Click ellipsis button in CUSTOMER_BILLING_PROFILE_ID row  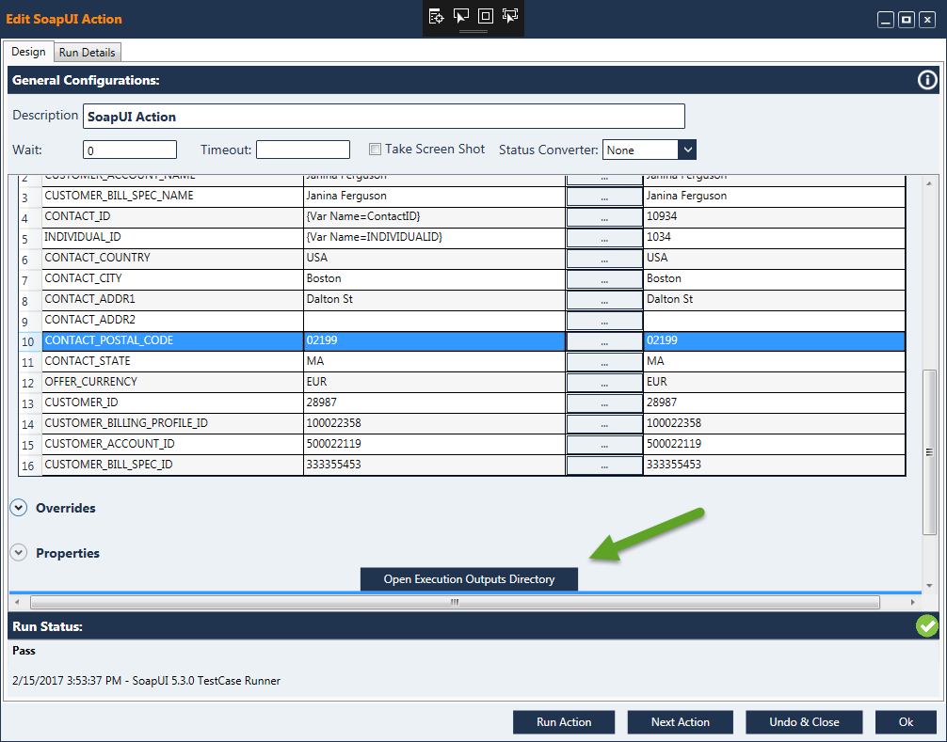click(604, 424)
